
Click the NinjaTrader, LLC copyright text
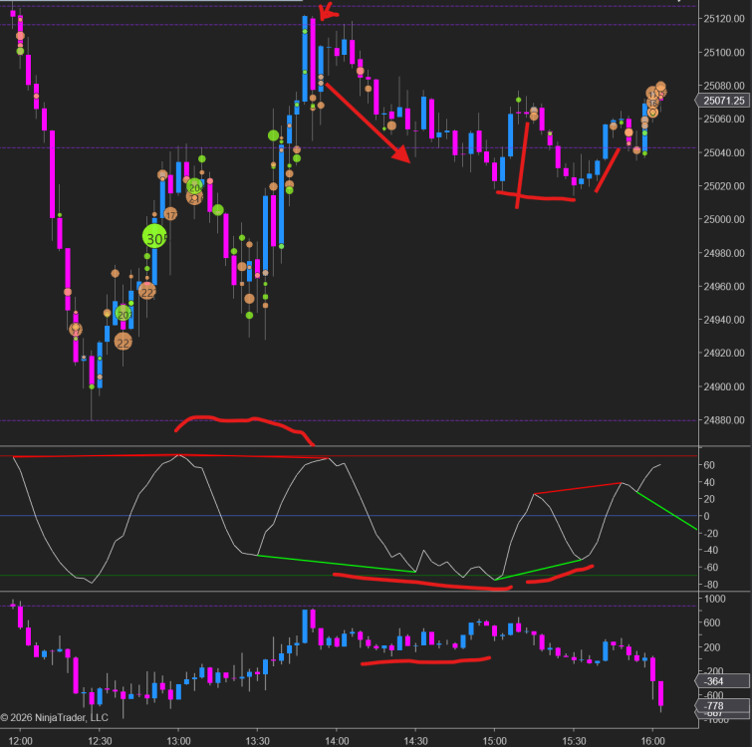(x=55, y=717)
